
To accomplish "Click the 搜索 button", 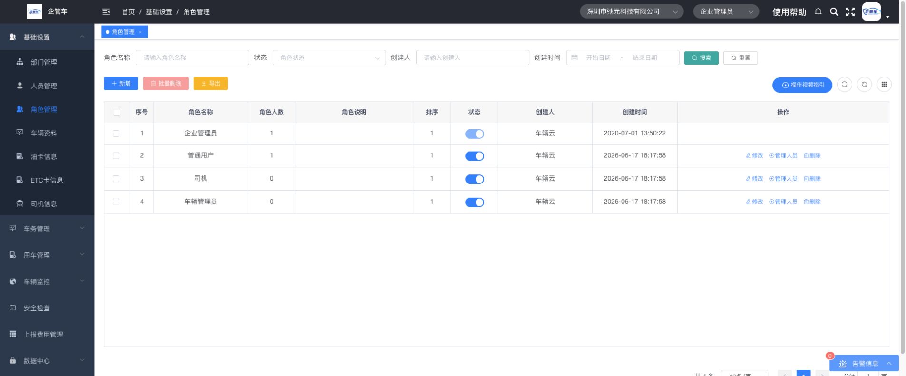I will [701, 58].
